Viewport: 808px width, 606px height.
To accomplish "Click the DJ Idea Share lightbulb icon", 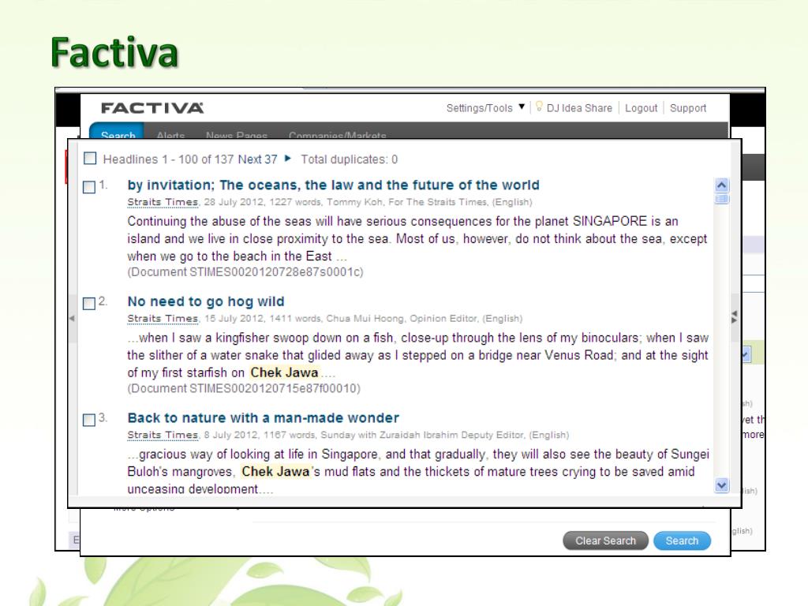I will 539,107.
